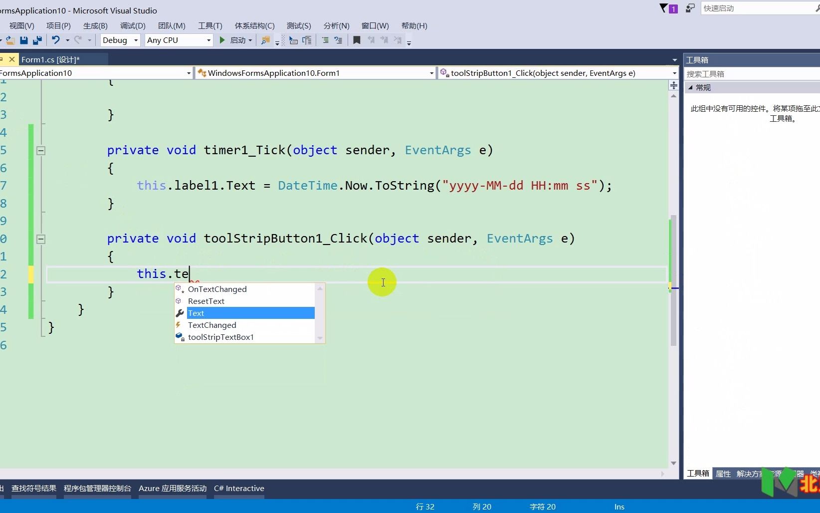
Task: Click the Uncomment selected lines icon
Action: [338, 40]
